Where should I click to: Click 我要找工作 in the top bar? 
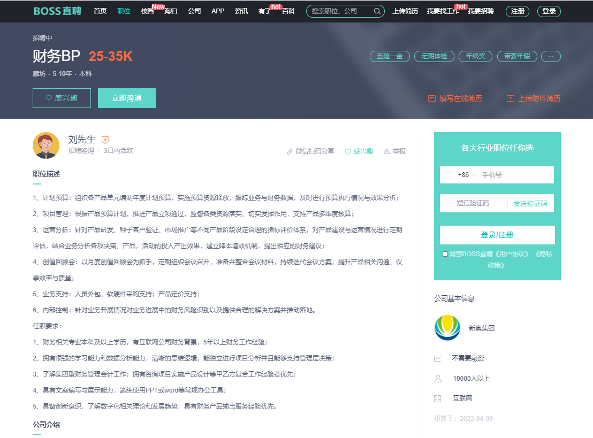click(443, 11)
